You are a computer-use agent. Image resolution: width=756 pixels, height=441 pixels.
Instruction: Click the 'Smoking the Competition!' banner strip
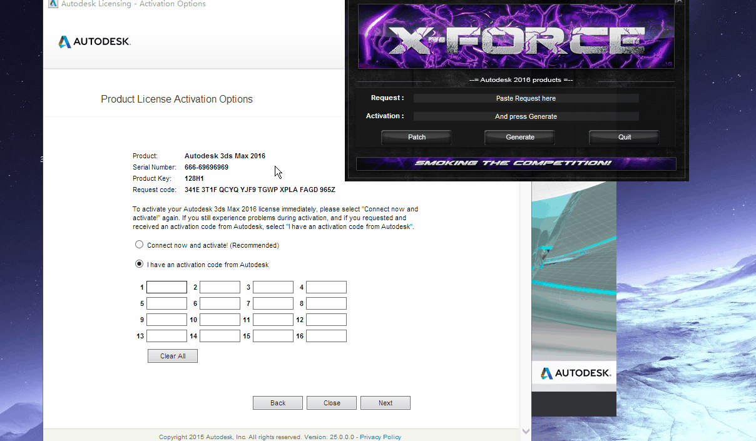pos(516,163)
